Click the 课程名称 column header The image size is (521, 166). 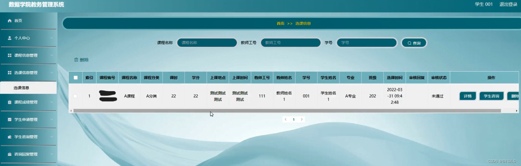(x=130, y=78)
